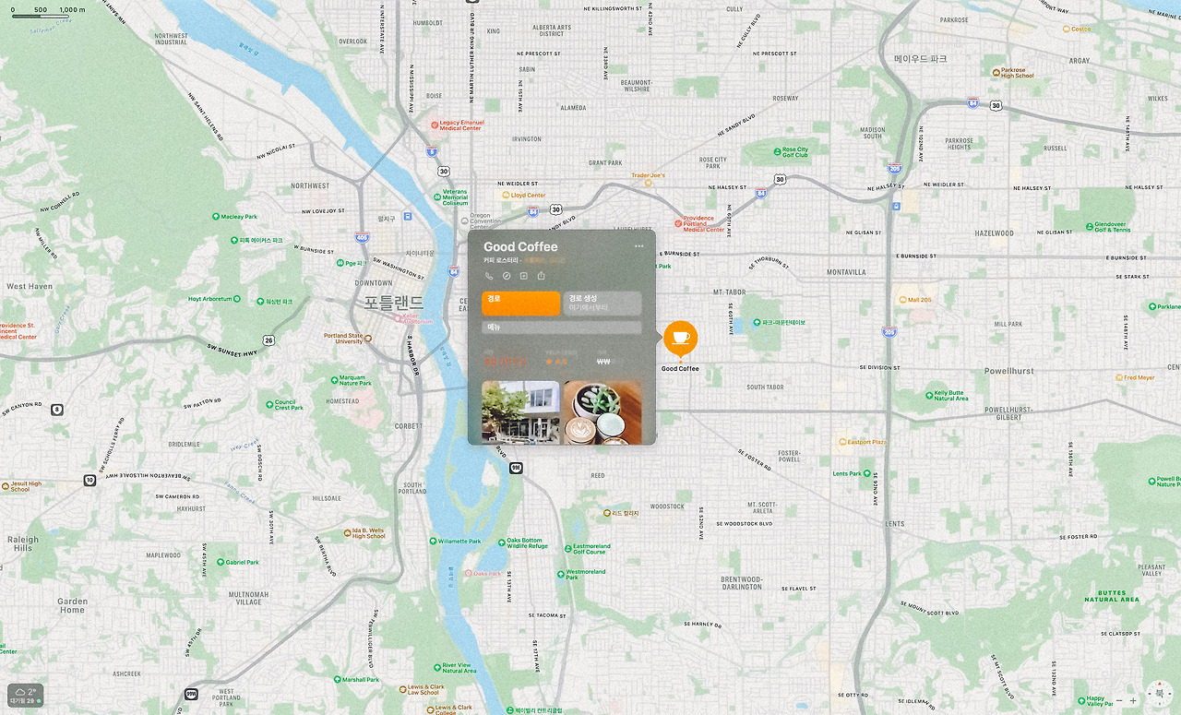Click the orange Good Coffee map pin
This screenshot has width=1181, height=715.
[x=681, y=340]
